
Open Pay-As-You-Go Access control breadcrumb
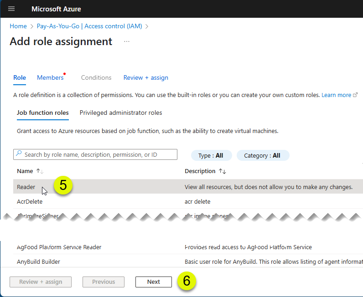click(x=89, y=26)
